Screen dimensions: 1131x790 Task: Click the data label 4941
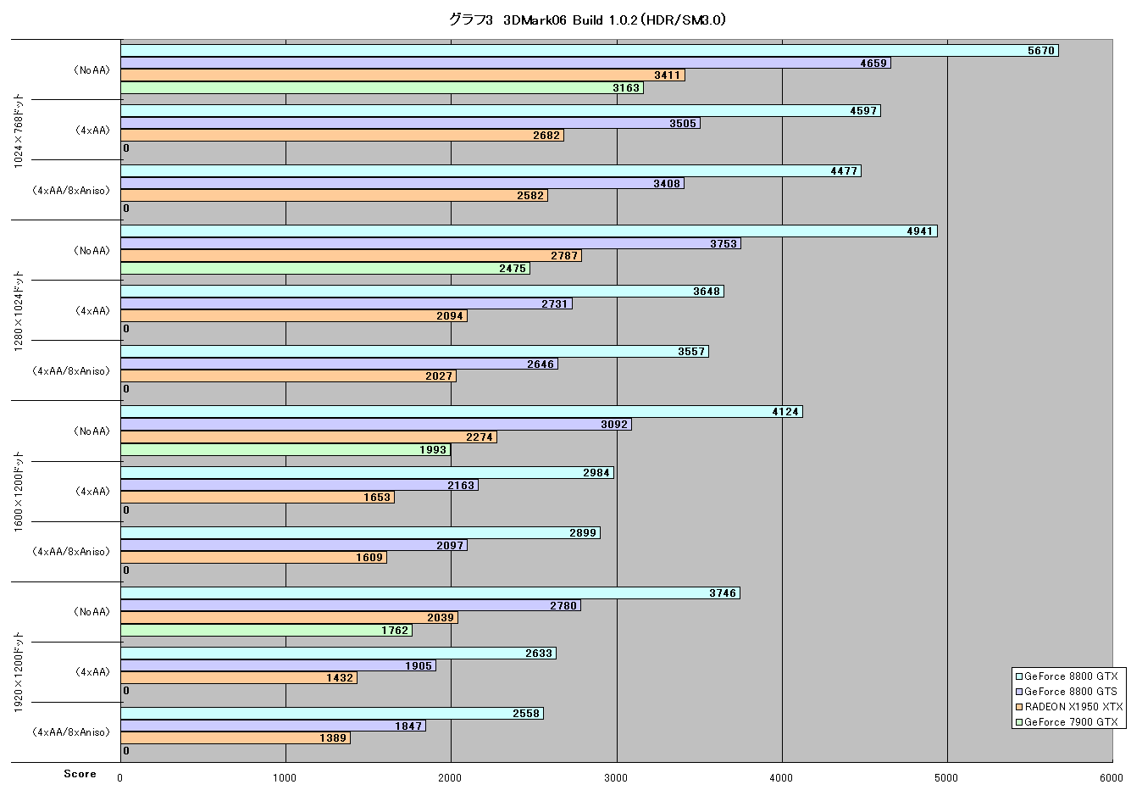click(920, 231)
